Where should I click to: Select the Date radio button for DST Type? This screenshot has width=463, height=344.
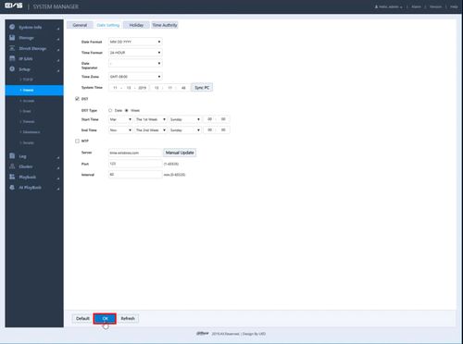[110, 110]
